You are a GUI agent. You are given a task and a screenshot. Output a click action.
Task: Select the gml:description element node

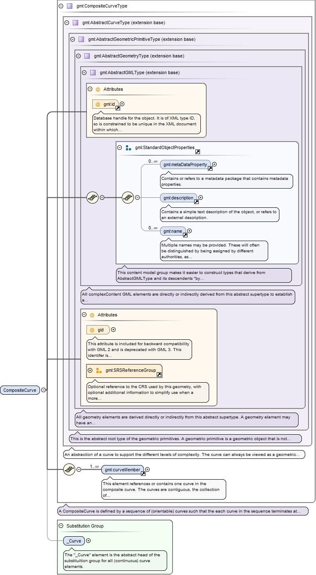pyautogui.click(x=178, y=198)
